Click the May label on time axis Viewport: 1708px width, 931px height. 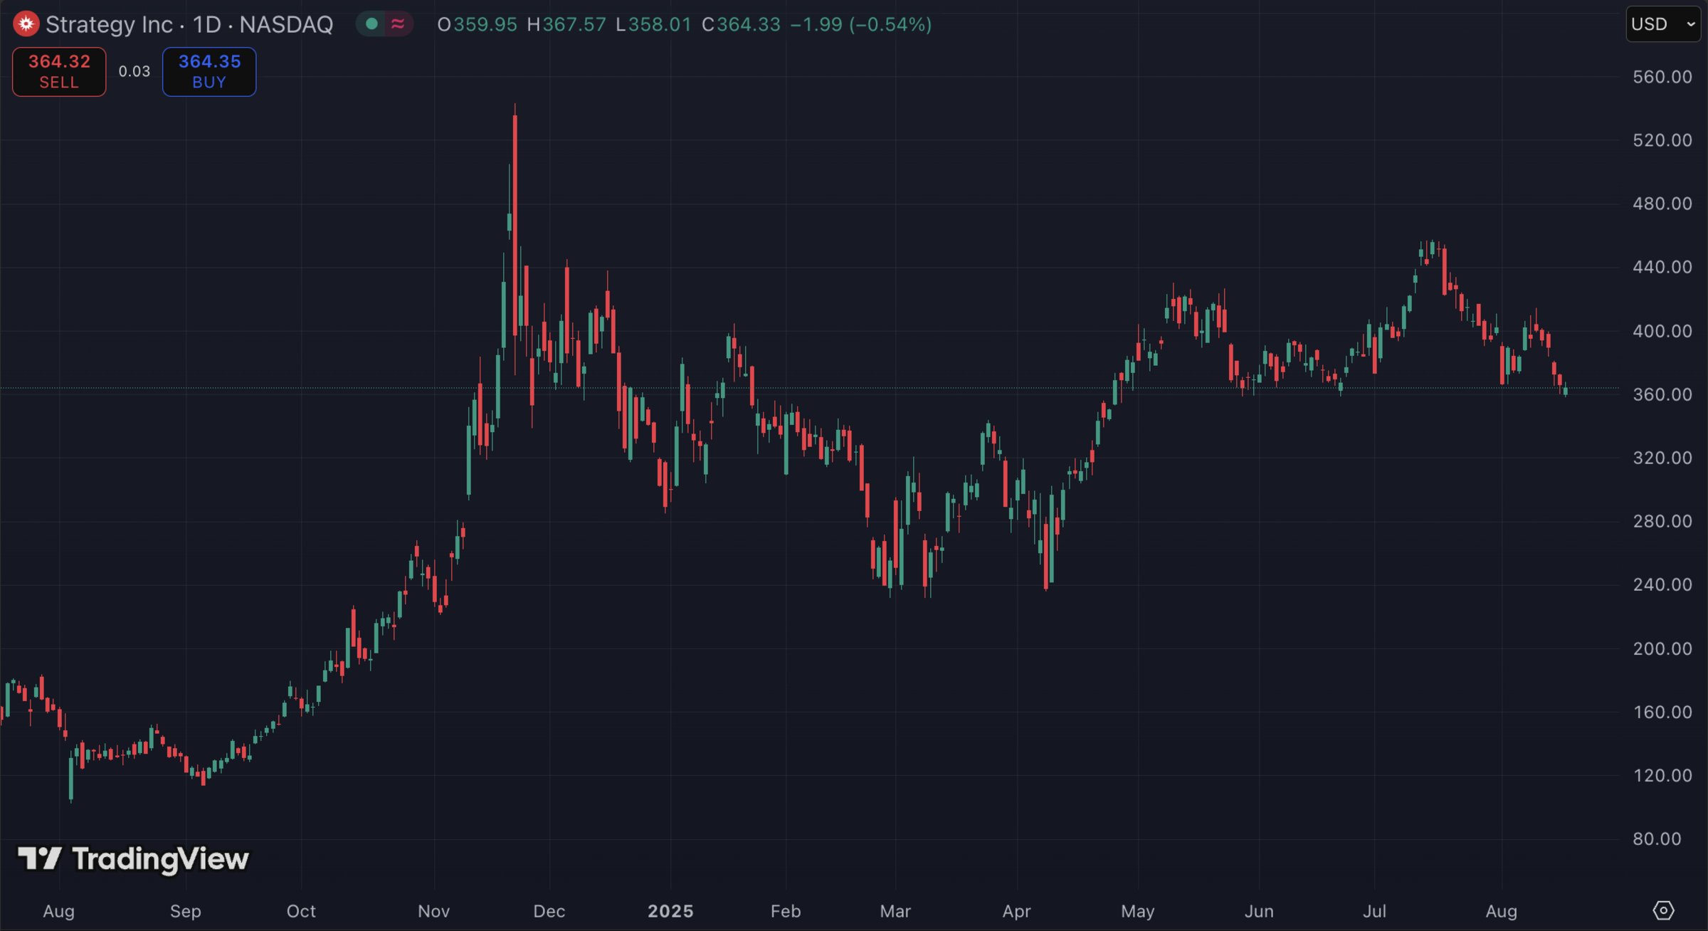[x=1137, y=911]
